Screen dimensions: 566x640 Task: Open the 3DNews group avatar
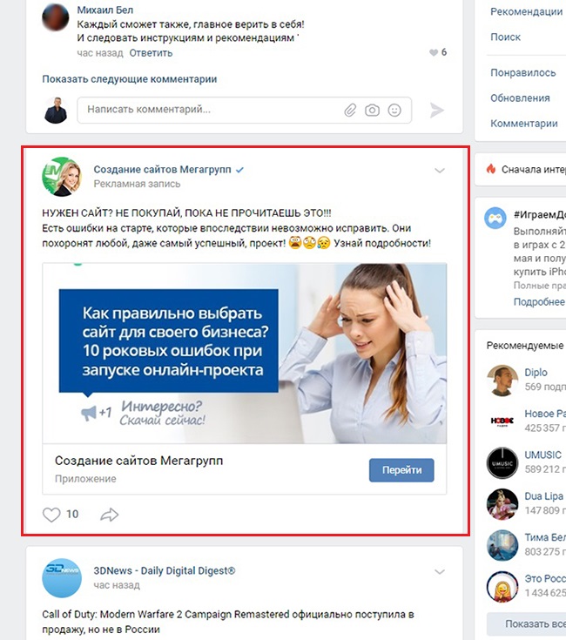click(62, 578)
